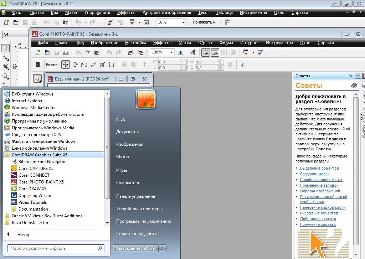Click New document icon in CorelDRAW toolbar
Image resolution: width=365 pixels, height=259 pixels.
(6, 22)
